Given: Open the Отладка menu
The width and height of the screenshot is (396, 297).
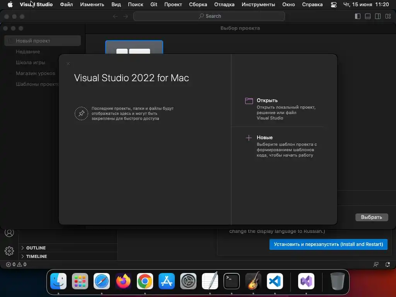Looking at the screenshot, I should [x=224, y=4].
